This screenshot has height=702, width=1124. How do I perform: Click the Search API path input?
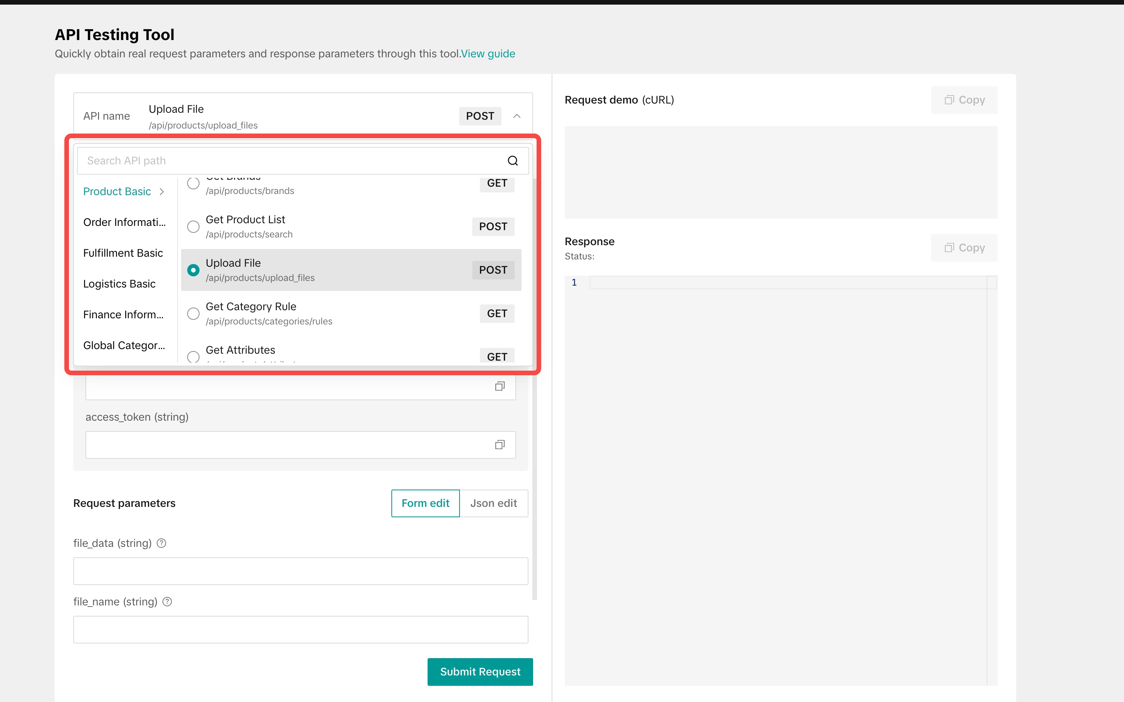[x=303, y=160]
